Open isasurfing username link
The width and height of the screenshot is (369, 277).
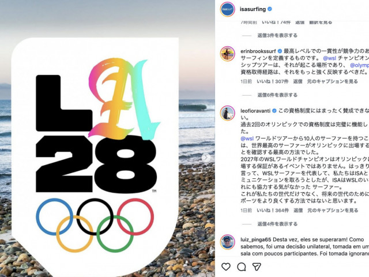[x=253, y=9]
